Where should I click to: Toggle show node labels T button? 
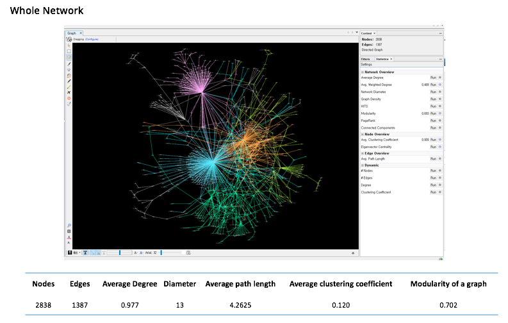tap(85, 253)
